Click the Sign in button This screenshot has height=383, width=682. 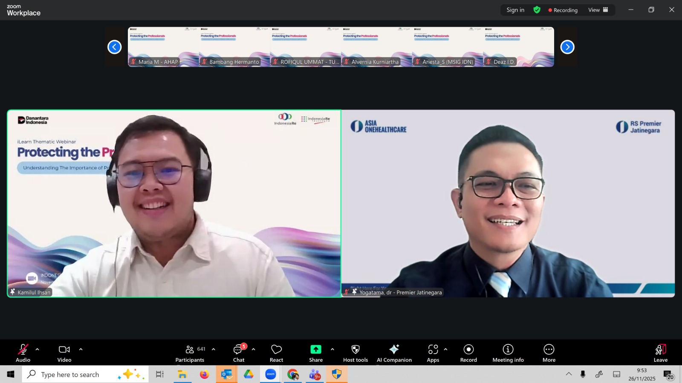click(515, 10)
